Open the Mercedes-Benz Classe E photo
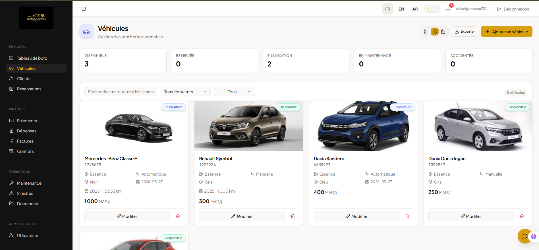539x250 pixels. (x=134, y=126)
